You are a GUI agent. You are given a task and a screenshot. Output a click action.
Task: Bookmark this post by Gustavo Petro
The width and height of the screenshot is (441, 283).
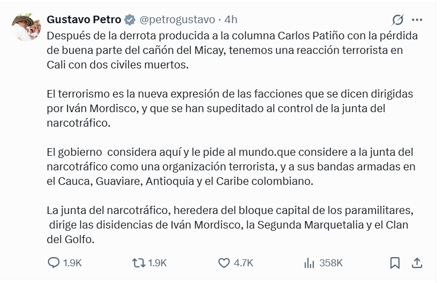395,263
